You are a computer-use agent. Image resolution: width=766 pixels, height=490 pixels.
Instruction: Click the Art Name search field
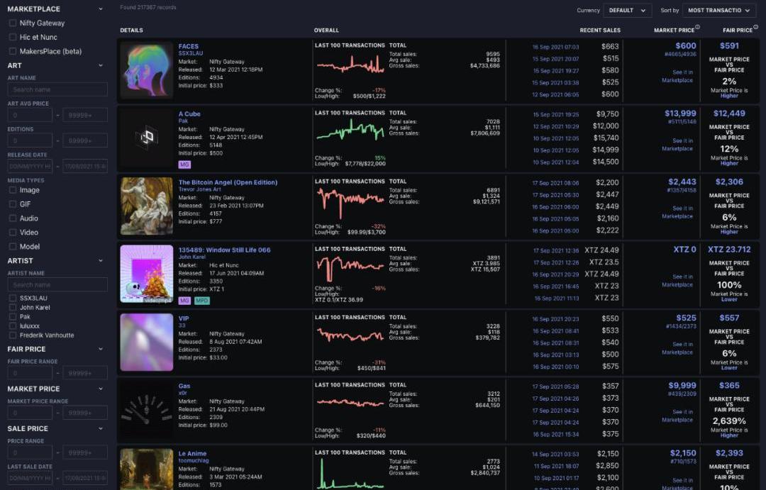57,89
